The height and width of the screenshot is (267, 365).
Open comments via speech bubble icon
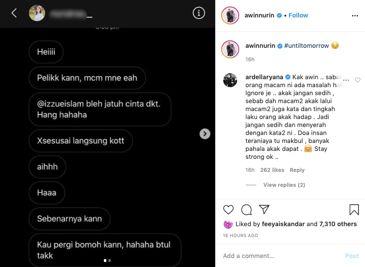pos(246,210)
